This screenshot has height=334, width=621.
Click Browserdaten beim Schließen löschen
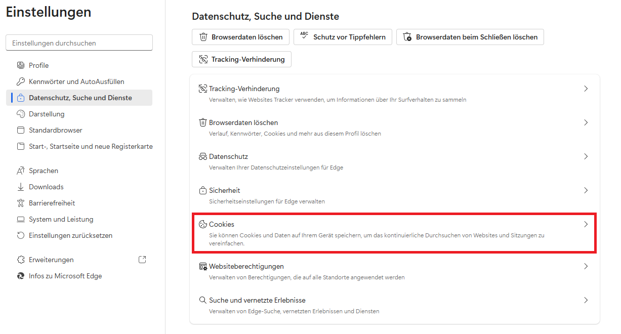470,37
